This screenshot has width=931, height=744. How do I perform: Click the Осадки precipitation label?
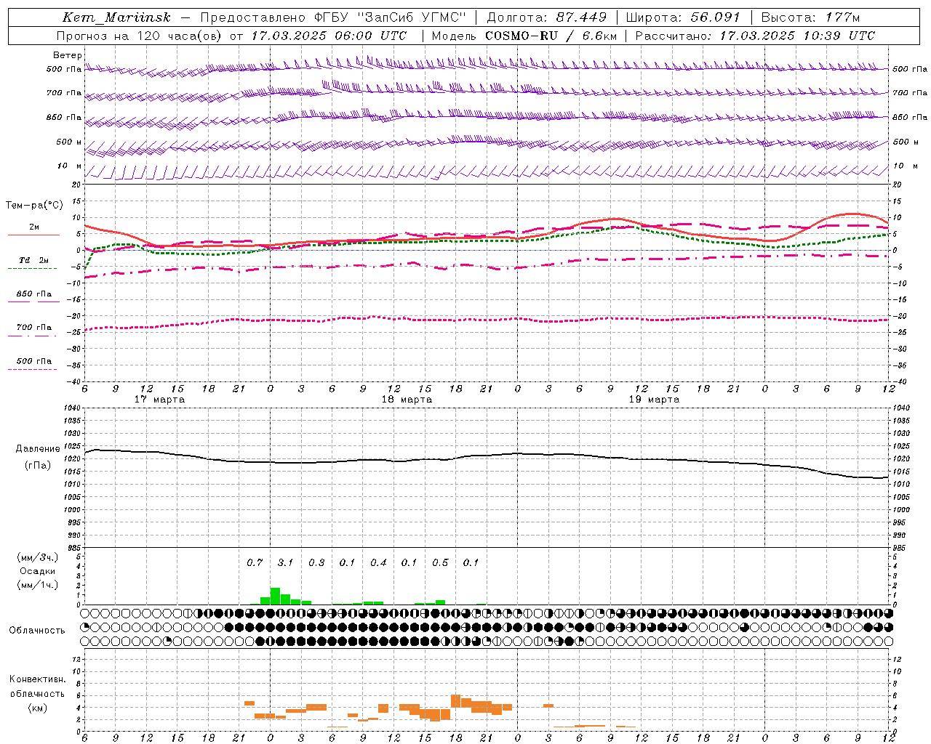38,571
